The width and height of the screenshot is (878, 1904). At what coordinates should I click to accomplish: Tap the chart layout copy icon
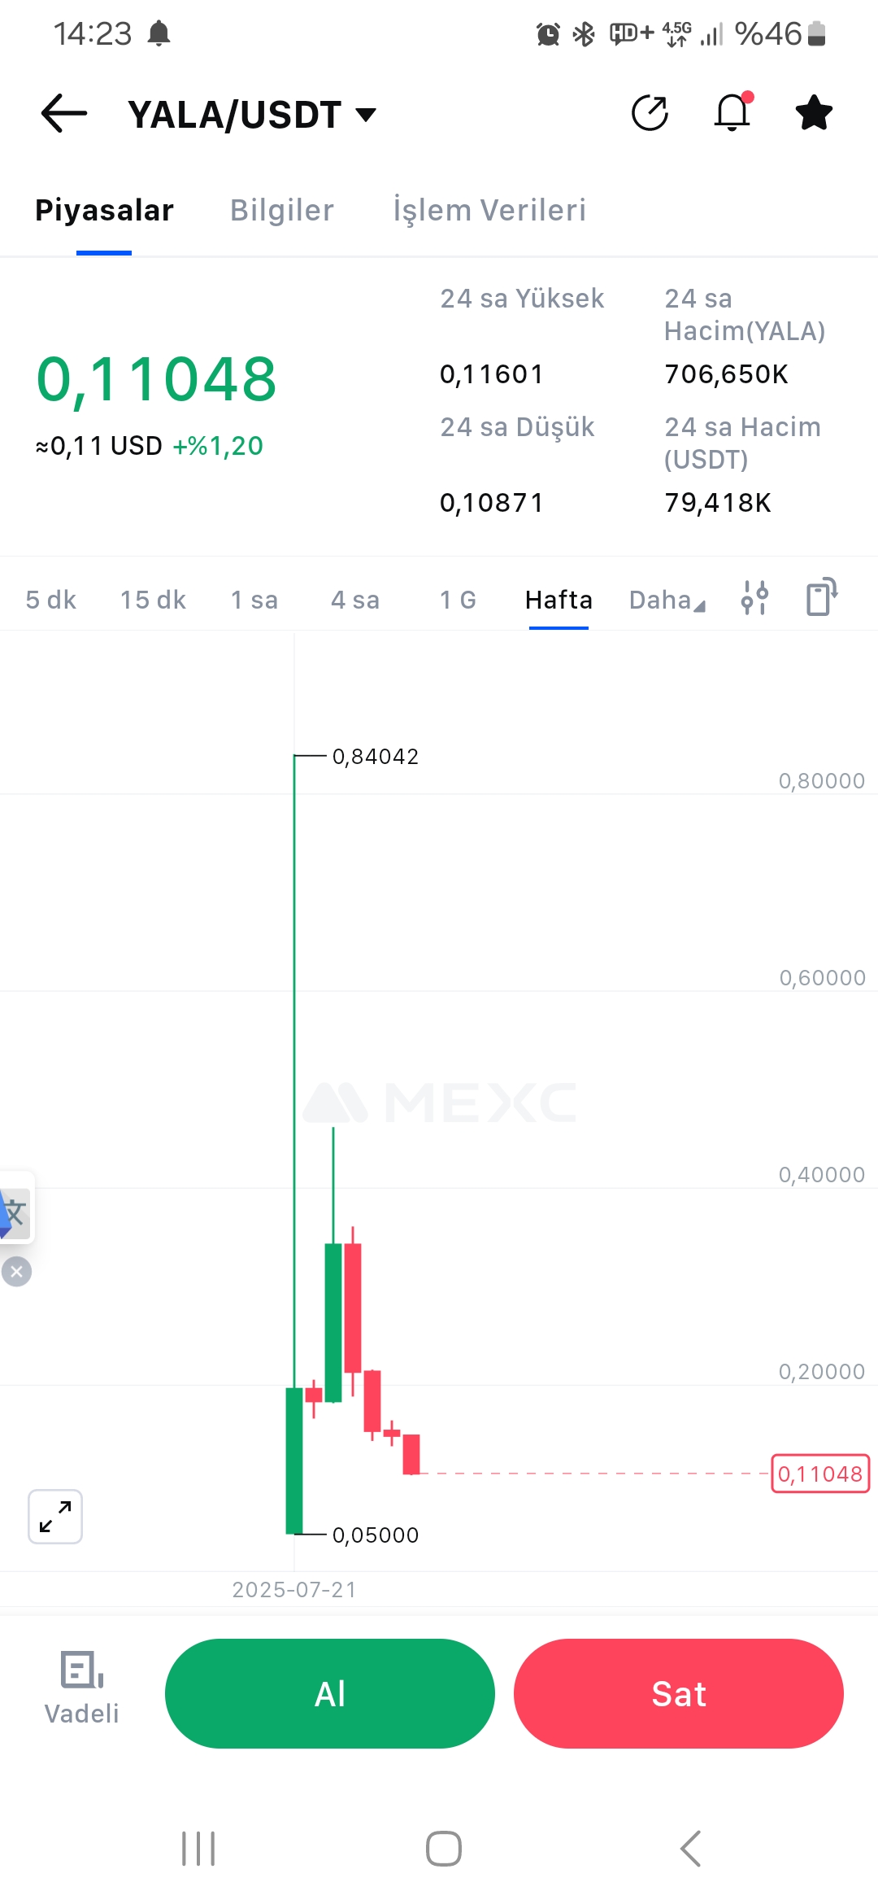(821, 596)
